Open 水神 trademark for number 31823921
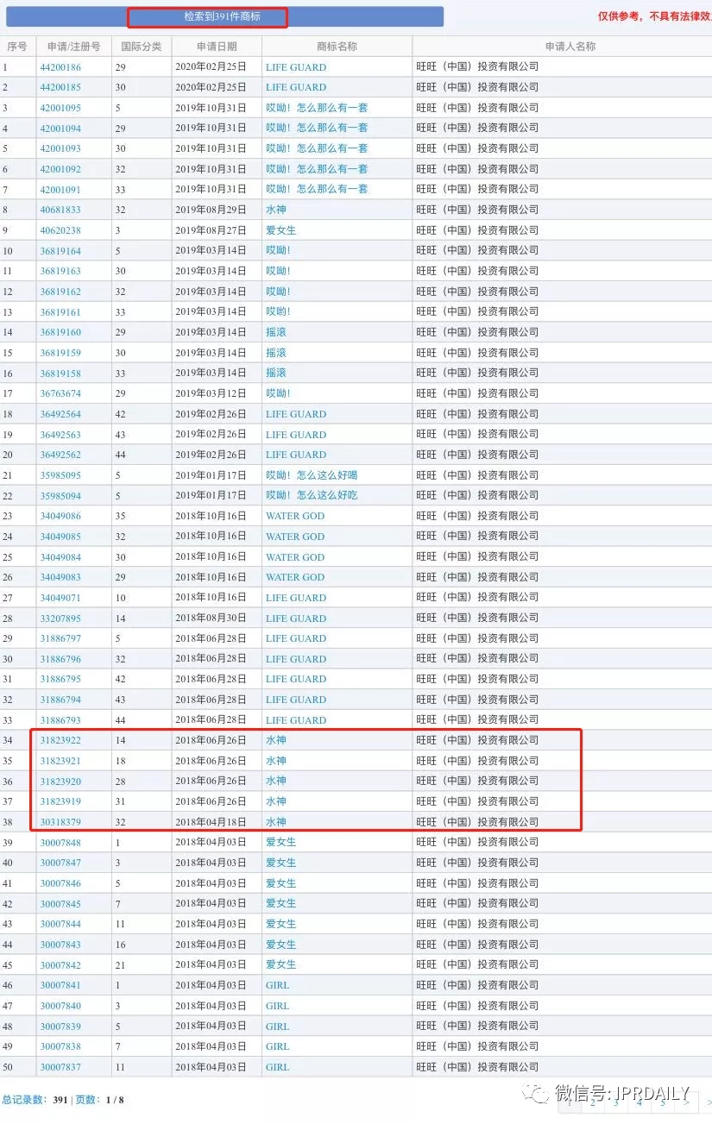This screenshot has width=712, height=1124. pyautogui.click(x=276, y=761)
